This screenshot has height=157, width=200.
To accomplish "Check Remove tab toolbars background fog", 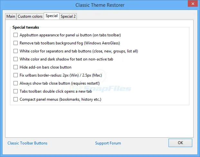I will (15, 43).
